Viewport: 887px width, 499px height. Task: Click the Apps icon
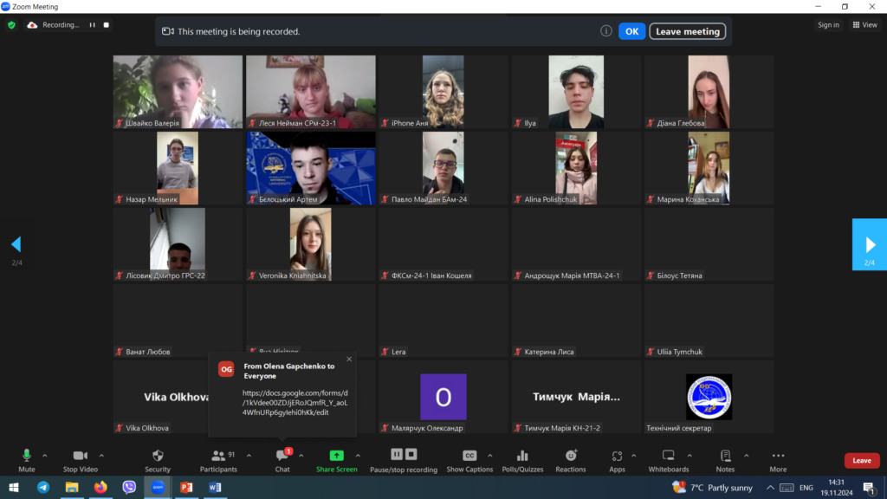pyautogui.click(x=617, y=456)
